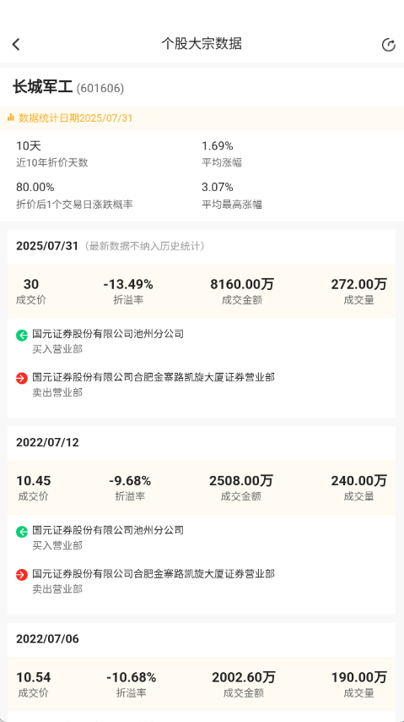Tap the orange bar chart icon near statistics date
The height and width of the screenshot is (722, 404).
click(x=11, y=118)
